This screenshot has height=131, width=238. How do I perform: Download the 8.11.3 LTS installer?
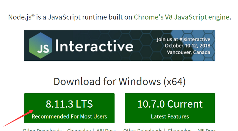tap(69, 108)
